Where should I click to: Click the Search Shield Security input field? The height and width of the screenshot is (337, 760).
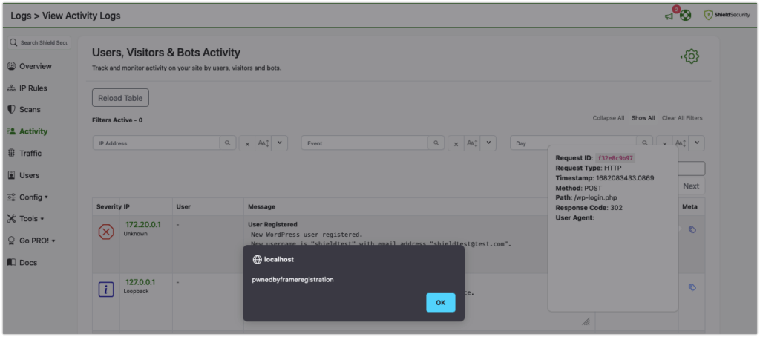[x=43, y=43]
